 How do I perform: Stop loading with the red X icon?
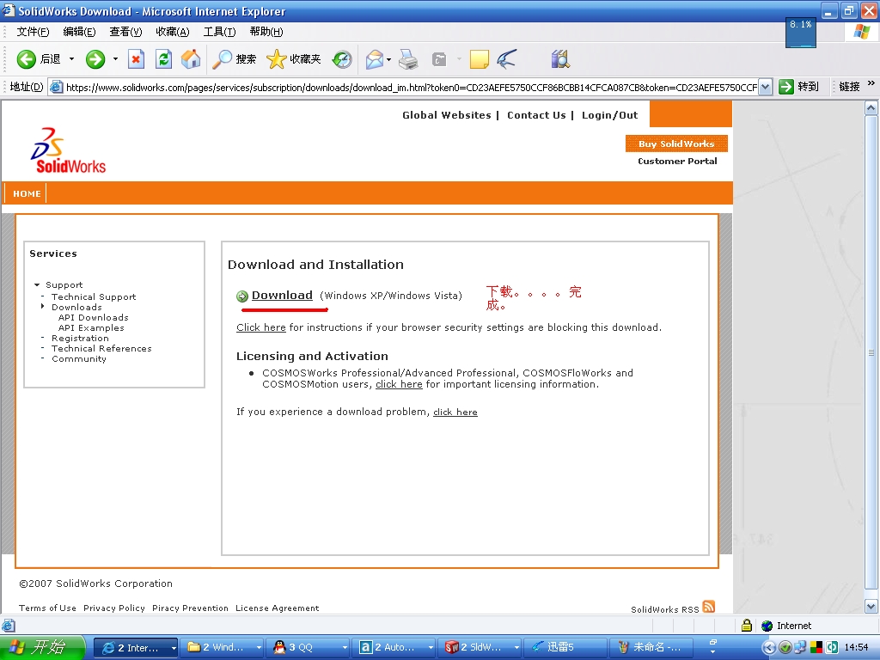tap(136, 59)
